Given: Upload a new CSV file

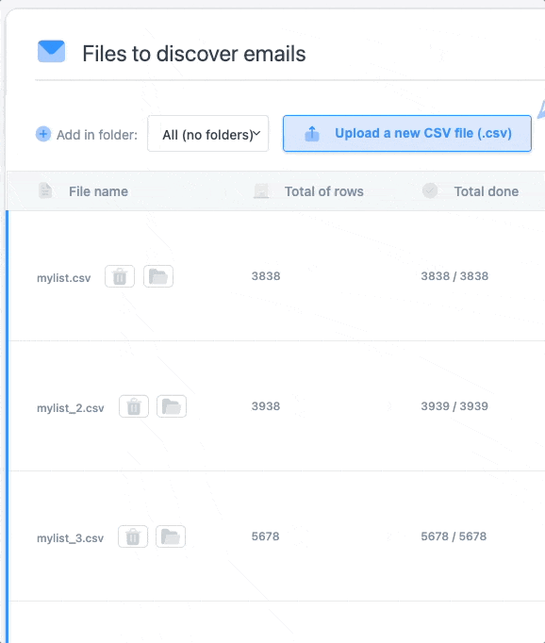Looking at the screenshot, I should 407,134.
